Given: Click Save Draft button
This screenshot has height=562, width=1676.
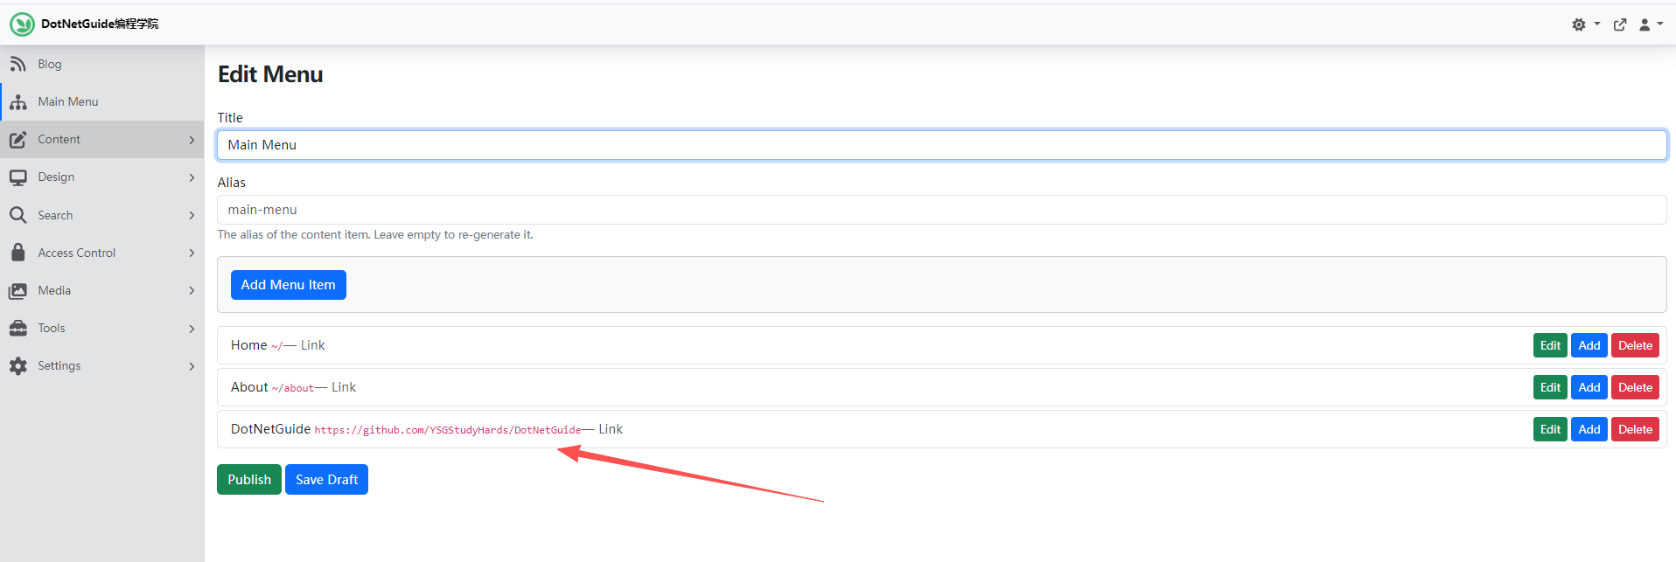Looking at the screenshot, I should (326, 480).
